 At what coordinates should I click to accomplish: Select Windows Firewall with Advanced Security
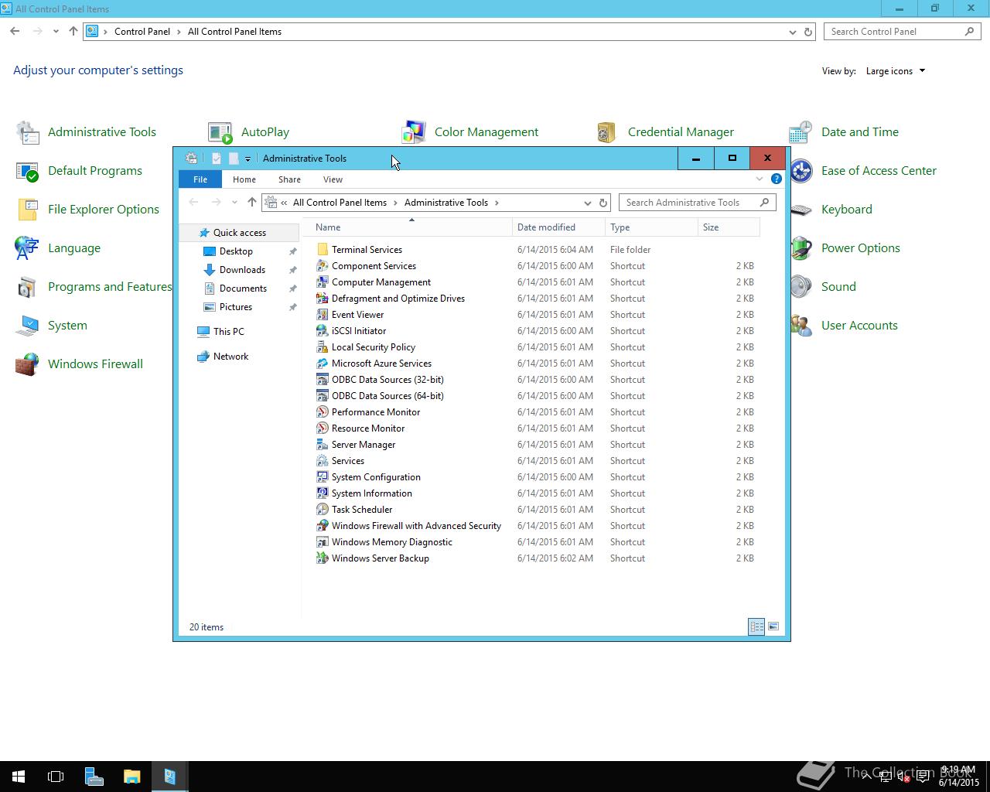coord(535,526)
